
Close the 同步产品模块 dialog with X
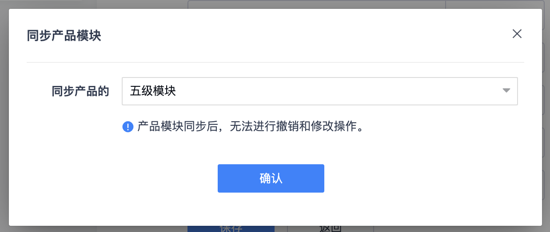coord(517,34)
